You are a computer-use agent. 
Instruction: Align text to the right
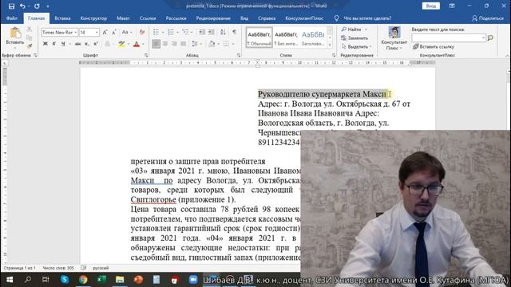click(x=174, y=44)
